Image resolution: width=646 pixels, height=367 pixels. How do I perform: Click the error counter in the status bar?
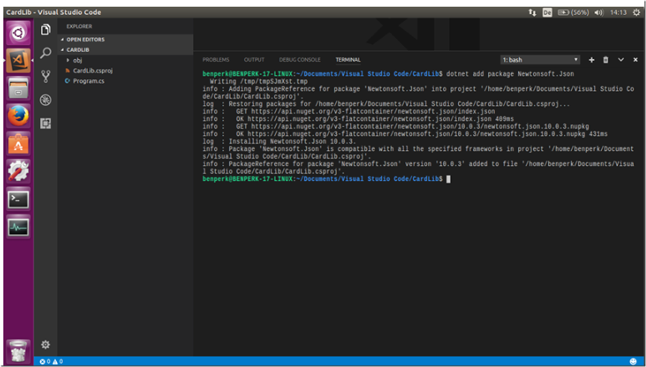pos(45,361)
